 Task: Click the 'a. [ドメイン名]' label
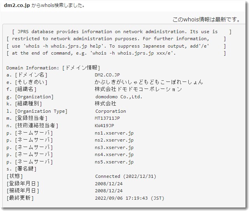coord(27,75)
